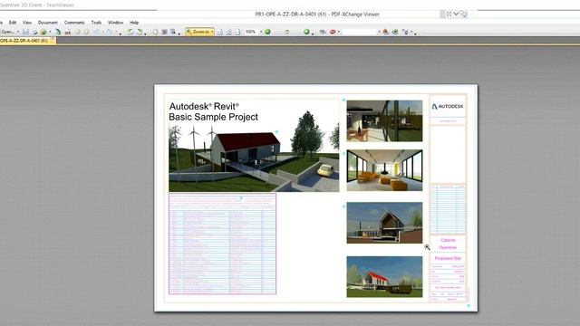Click the TeamViewer chevron toolbar icon
Viewport: 580px width, 326px height.
pyautogui.click(x=456, y=14)
